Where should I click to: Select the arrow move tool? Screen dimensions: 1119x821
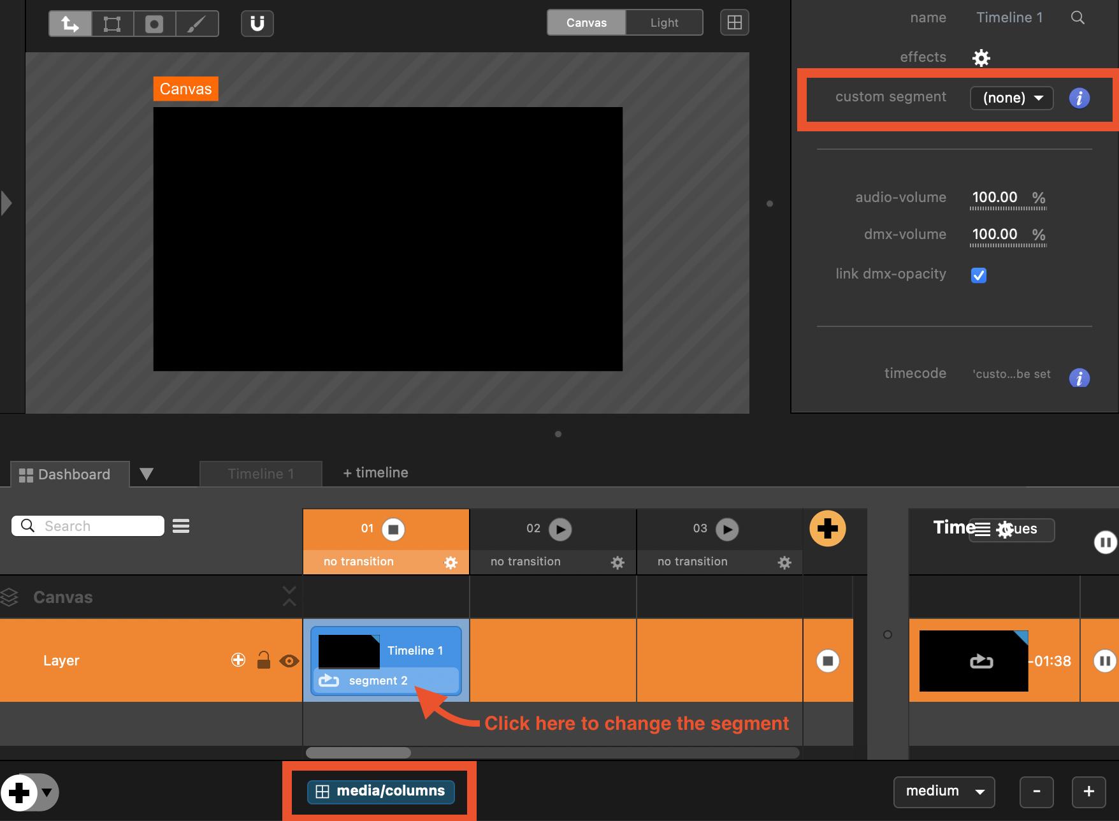coord(70,24)
